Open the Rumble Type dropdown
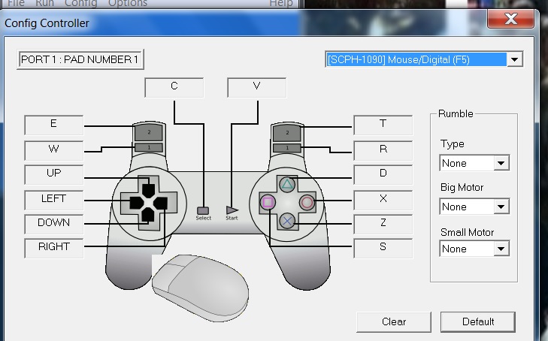Viewport: 548px width, 341px height. pos(501,163)
